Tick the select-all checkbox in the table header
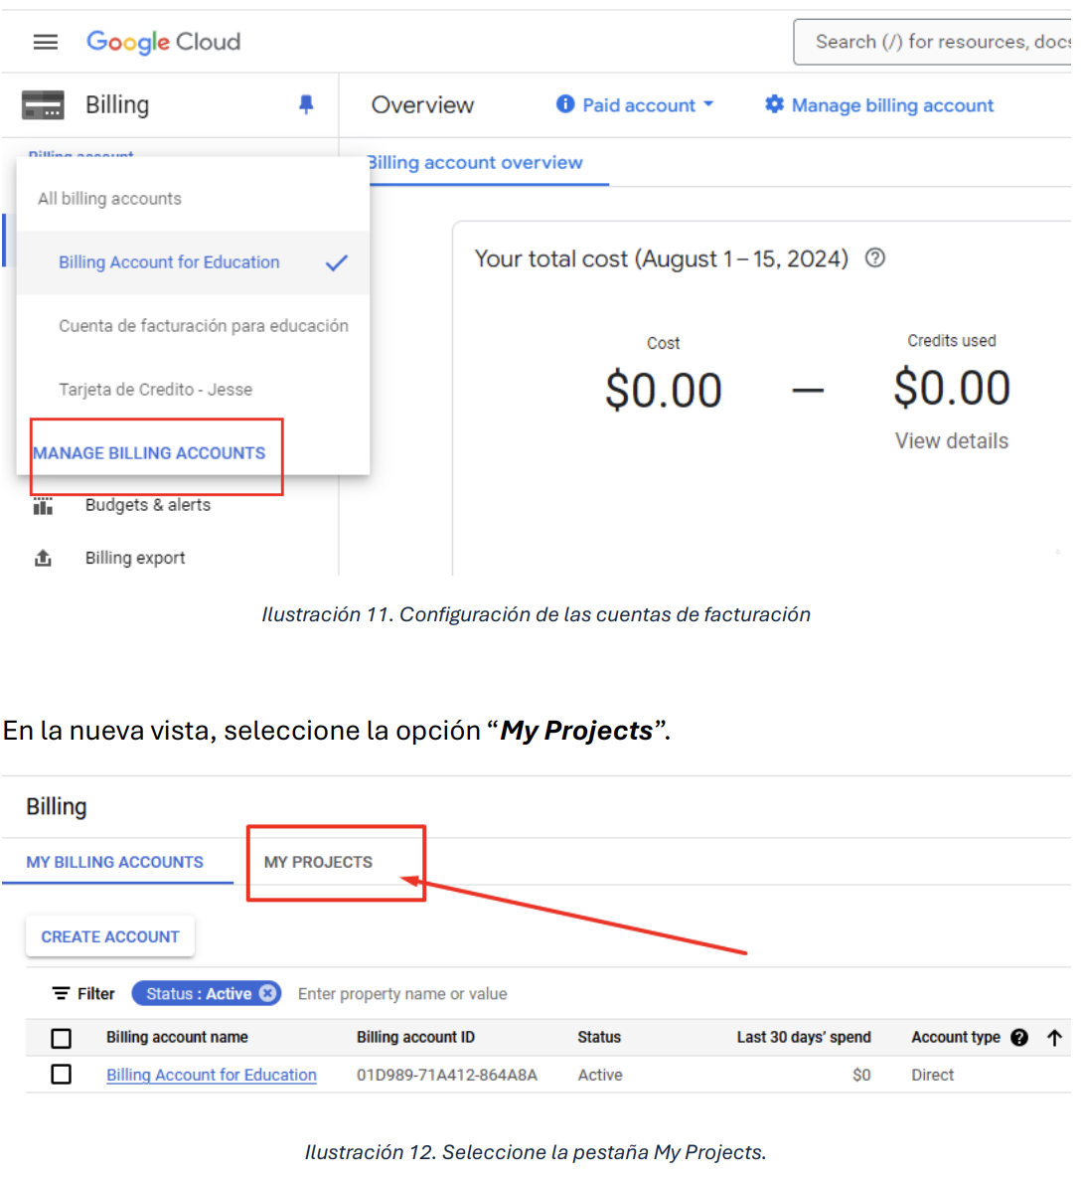1083x1181 pixels. (61, 1039)
